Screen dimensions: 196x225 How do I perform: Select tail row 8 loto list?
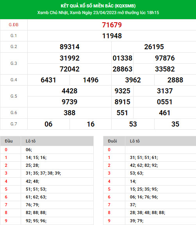pyautogui.click(x=148, y=212)
